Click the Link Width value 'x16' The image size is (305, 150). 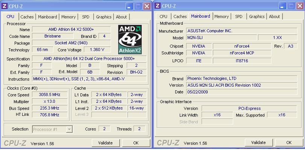[217, 115]
